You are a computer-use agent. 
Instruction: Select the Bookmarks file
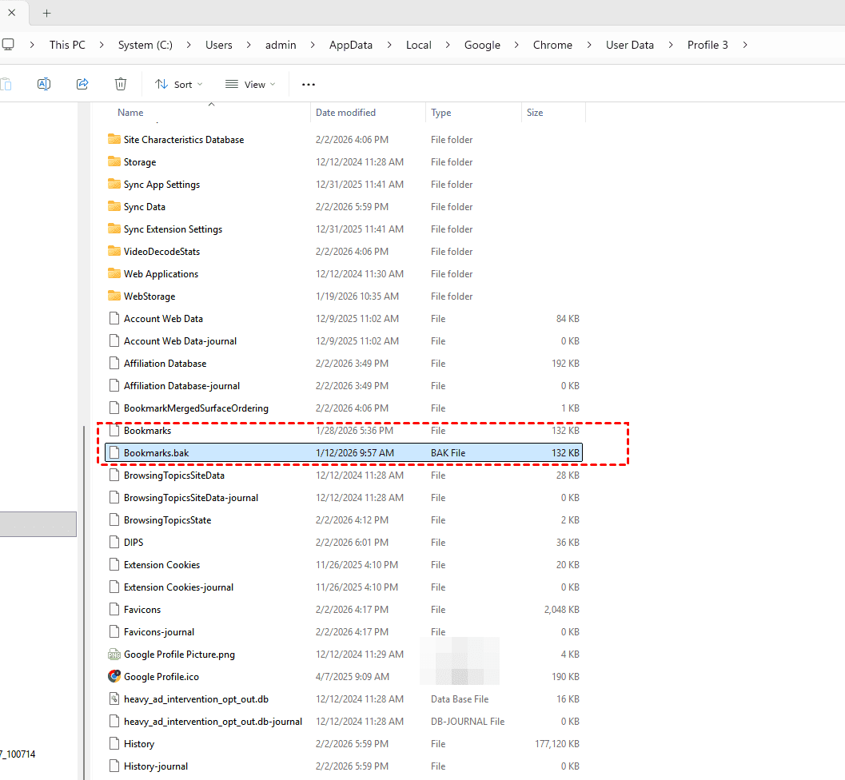pos(147,430)
